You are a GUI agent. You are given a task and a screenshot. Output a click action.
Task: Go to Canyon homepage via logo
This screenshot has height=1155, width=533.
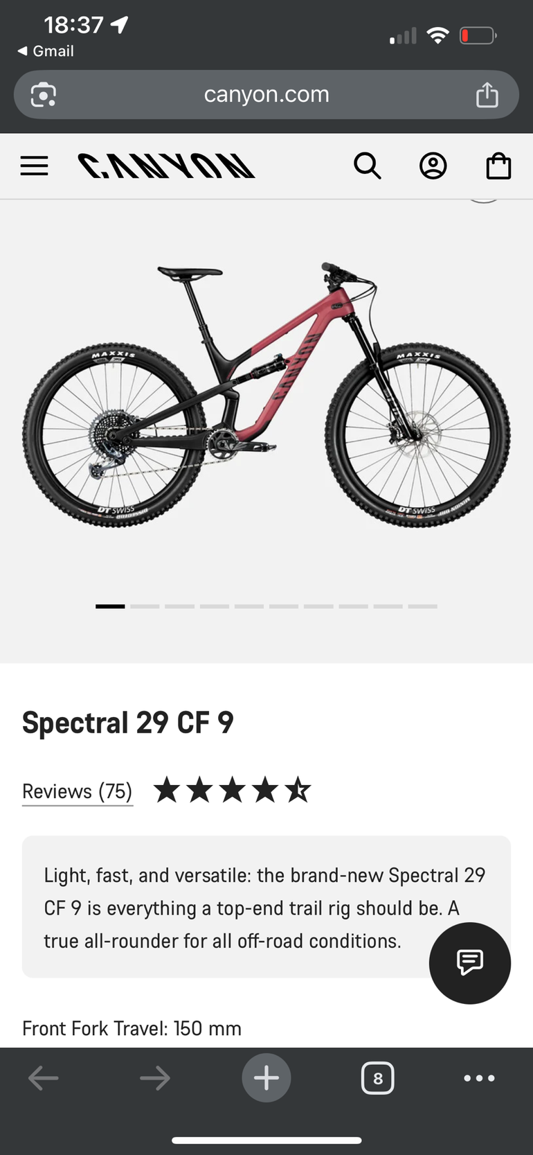click(x=166, y=166)
